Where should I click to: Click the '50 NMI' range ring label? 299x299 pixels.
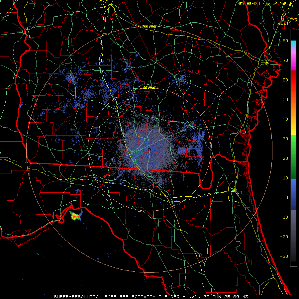coord(149,88)
